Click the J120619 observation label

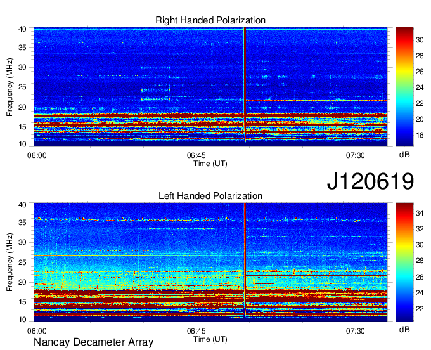pyautogui.click(x=370, y=181)
